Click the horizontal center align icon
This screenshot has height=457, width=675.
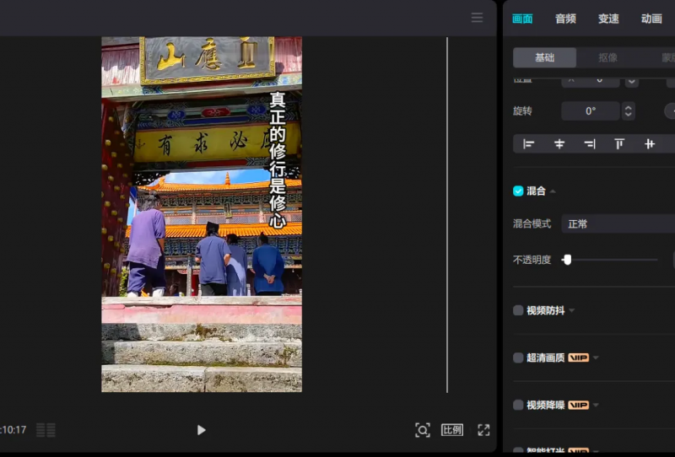559,144
